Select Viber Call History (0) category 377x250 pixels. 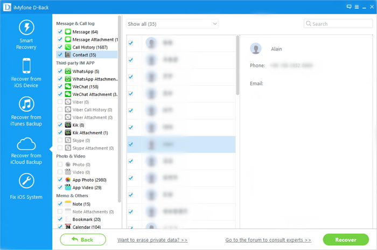point(92,110)
